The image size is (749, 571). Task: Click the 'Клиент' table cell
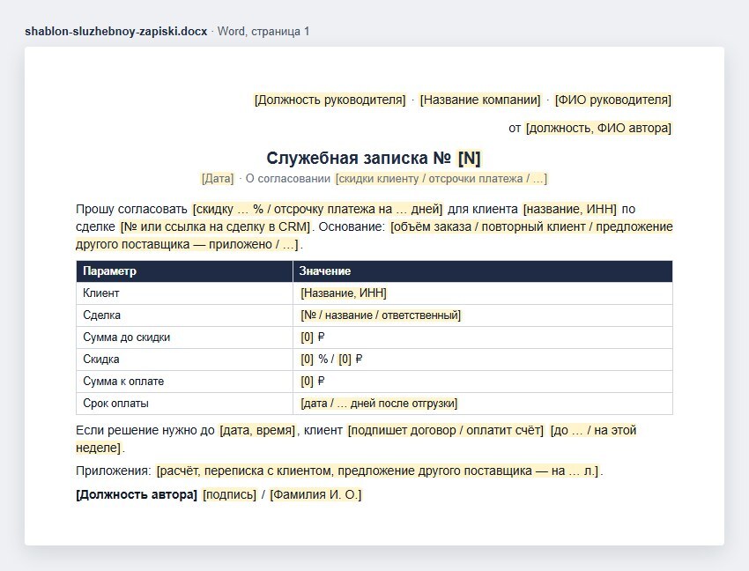tap(184, 293)
